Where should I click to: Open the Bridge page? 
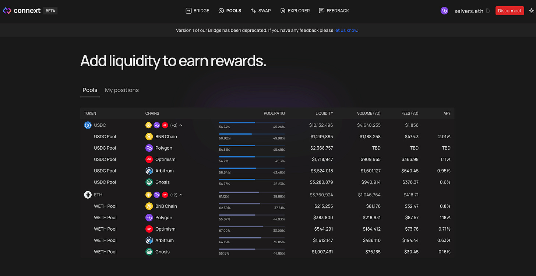click(x=197, y=11)
